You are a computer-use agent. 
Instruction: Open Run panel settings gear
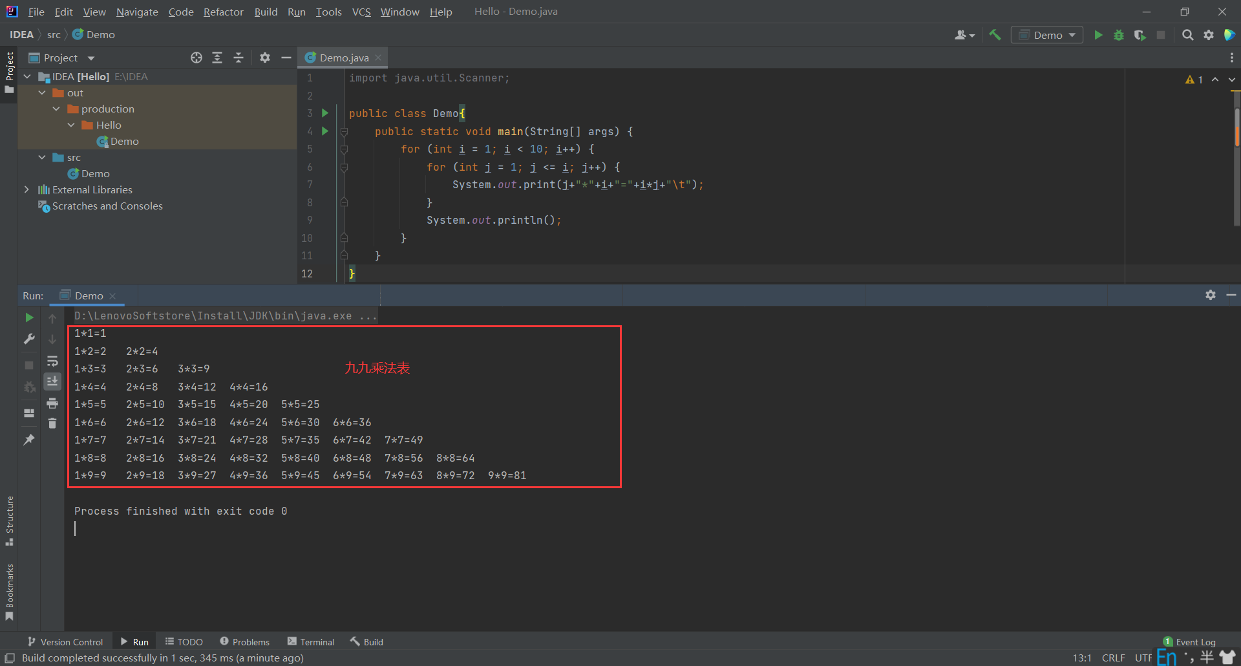coord(1211,295)
